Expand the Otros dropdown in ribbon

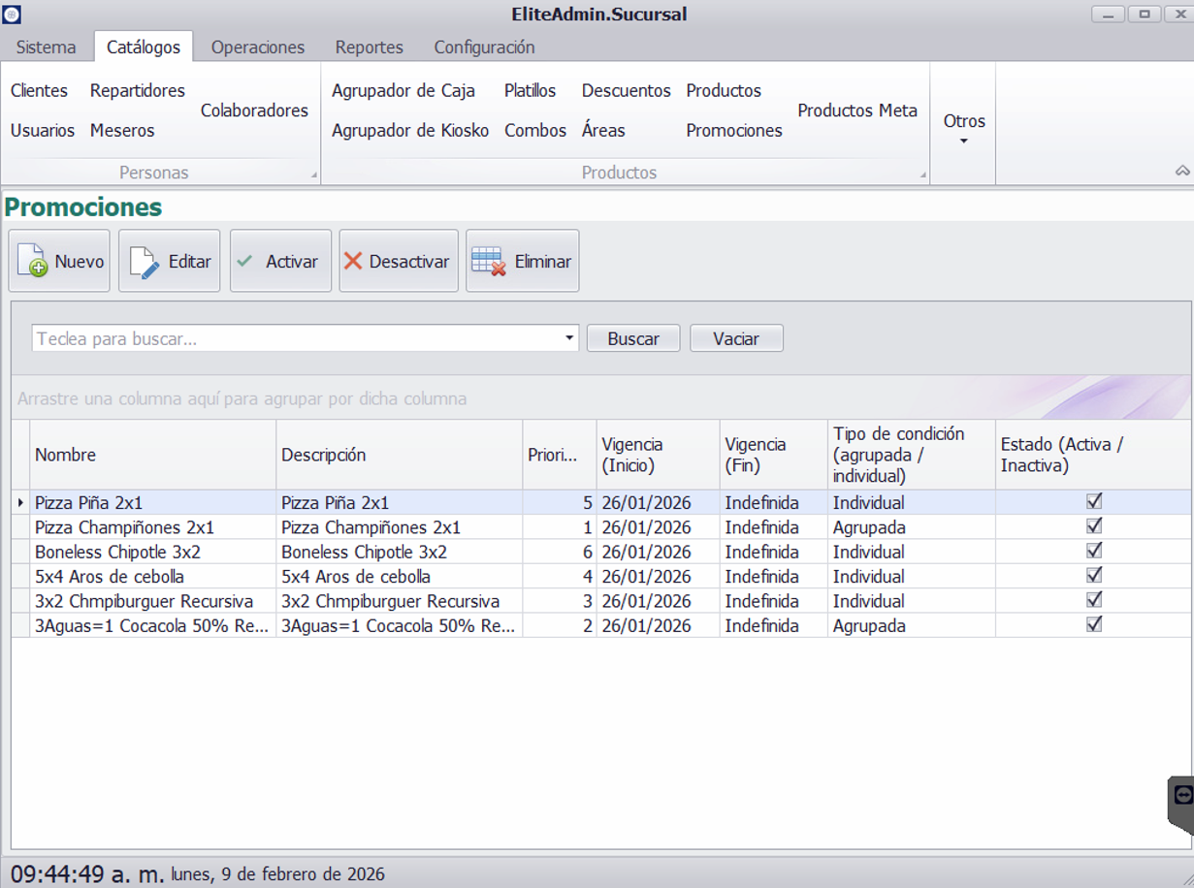(x=963, y=128)
